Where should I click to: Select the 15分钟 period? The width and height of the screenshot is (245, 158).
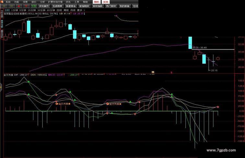[x=32, y=10]
